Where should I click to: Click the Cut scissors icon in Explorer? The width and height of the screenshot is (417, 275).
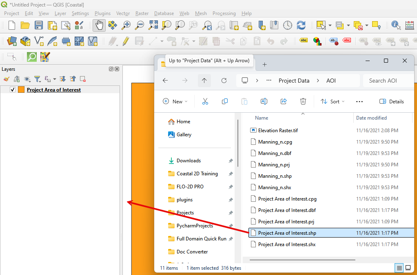pos(205,101)
